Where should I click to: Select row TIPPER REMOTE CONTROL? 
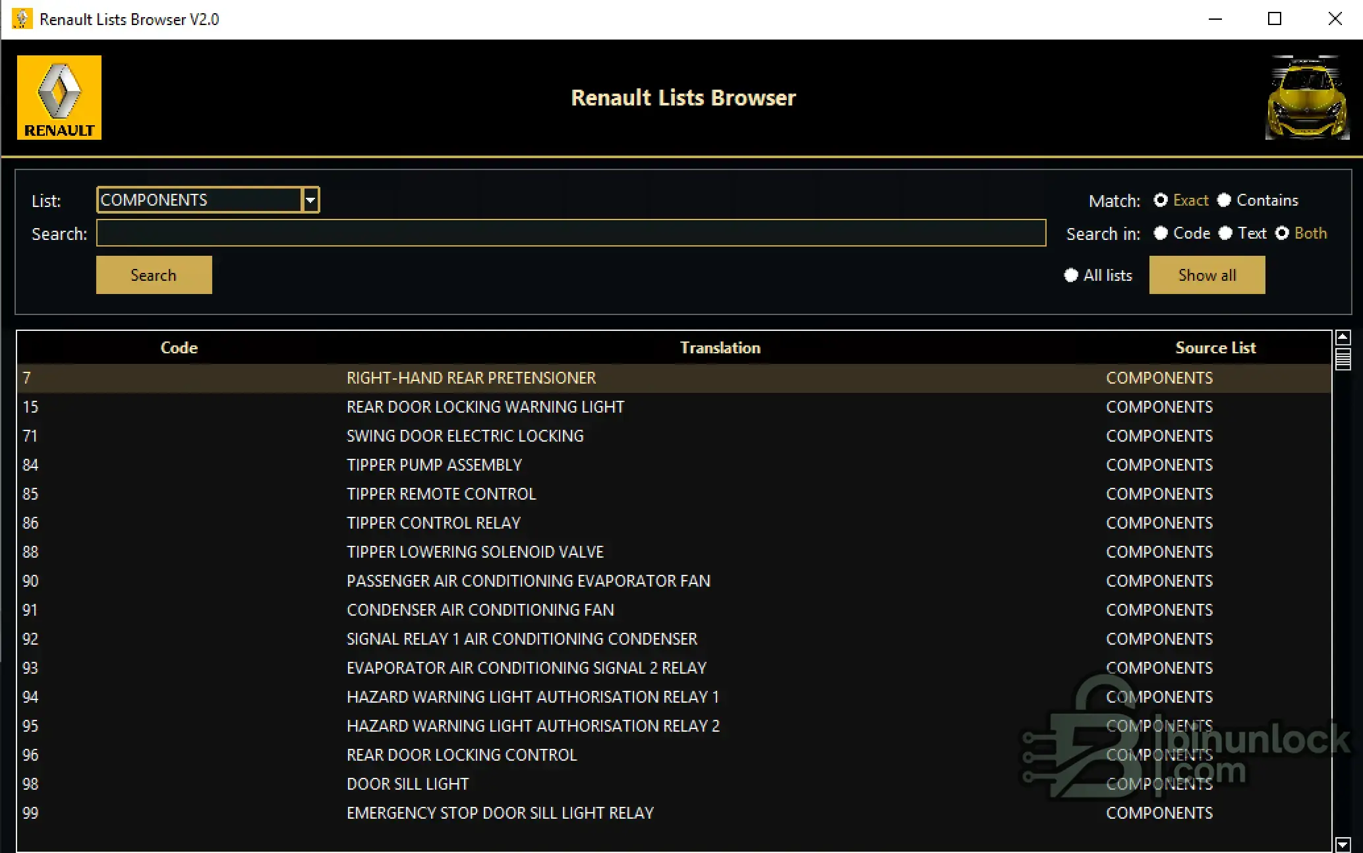tap(674, 494)
